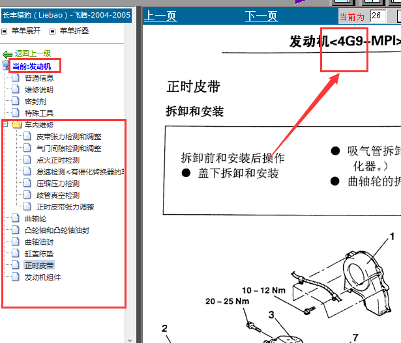Image resolution: width=401 pixels, height=343 pixels.
Task: Click the document icon beside 普通信息
Action: (x=16, y=77)
